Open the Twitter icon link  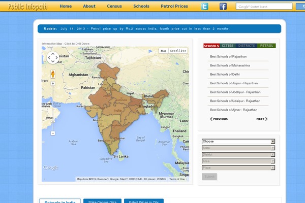(x=204, y=7)
